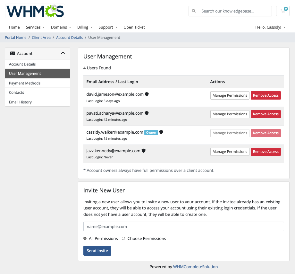Viewport: 295px width, 274px height.
Task: Click the Invite New User heading
Action: [104, 190]
